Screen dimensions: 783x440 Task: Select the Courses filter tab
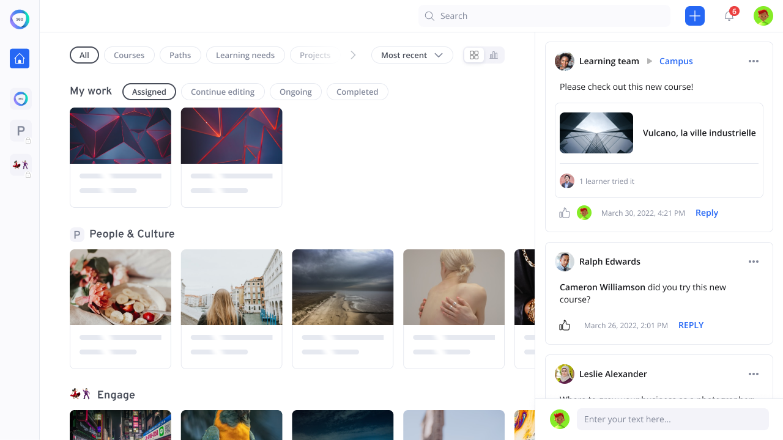tap(129, 55)
